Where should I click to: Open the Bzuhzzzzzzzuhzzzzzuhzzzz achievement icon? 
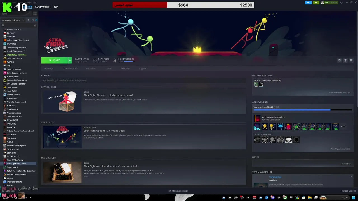[x=257, y=119]
